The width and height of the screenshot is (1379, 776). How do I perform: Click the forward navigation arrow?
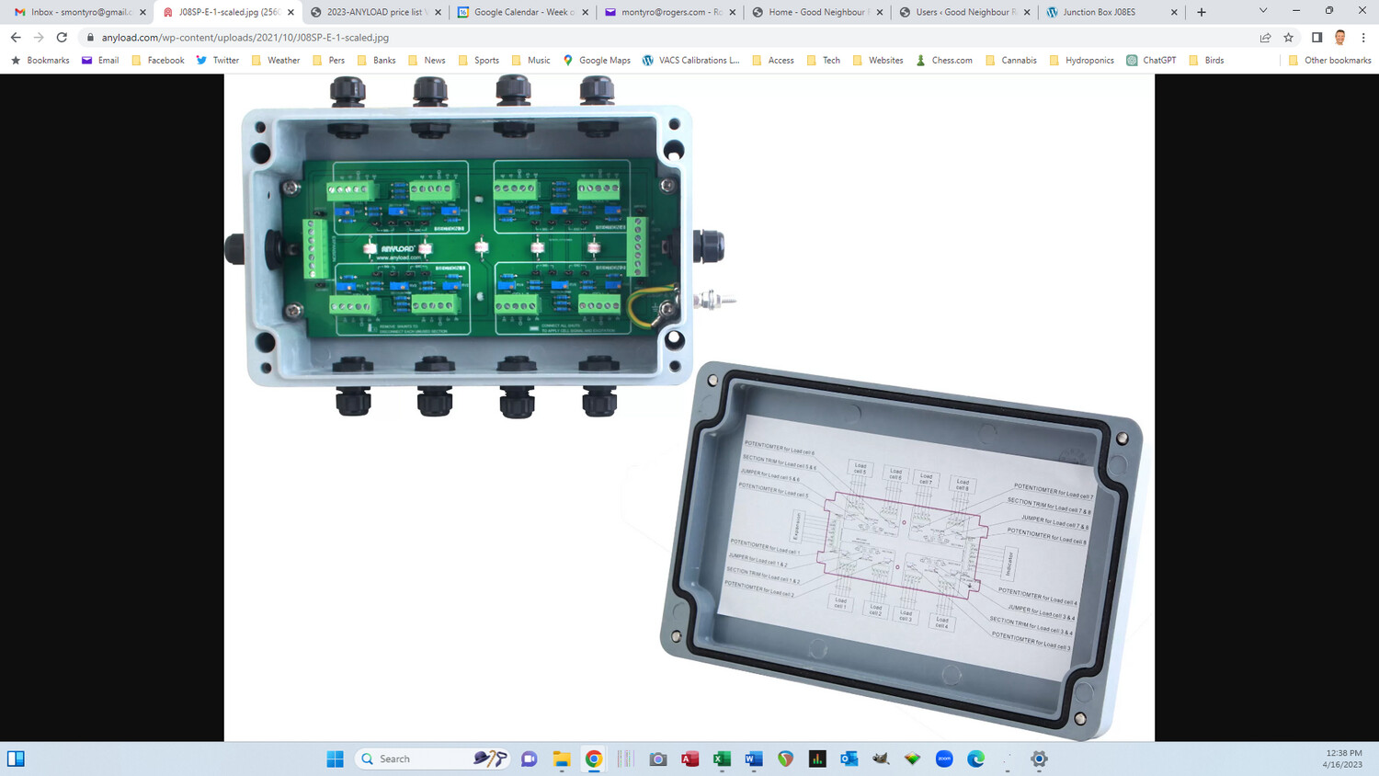[38, 39]
